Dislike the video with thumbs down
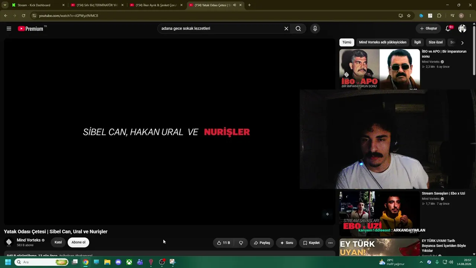Screen dimensions: 476x268 tap(241, 243)
